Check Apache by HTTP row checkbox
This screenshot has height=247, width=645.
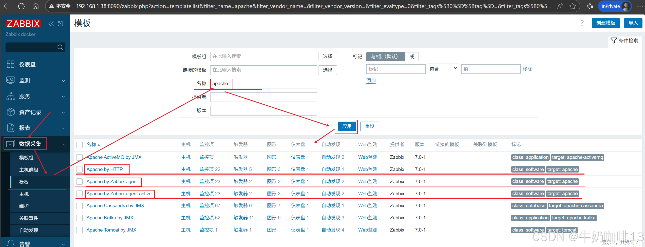[x=80, y=169]
